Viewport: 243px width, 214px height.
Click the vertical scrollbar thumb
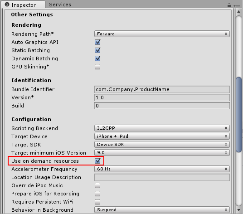pos(238,115)
